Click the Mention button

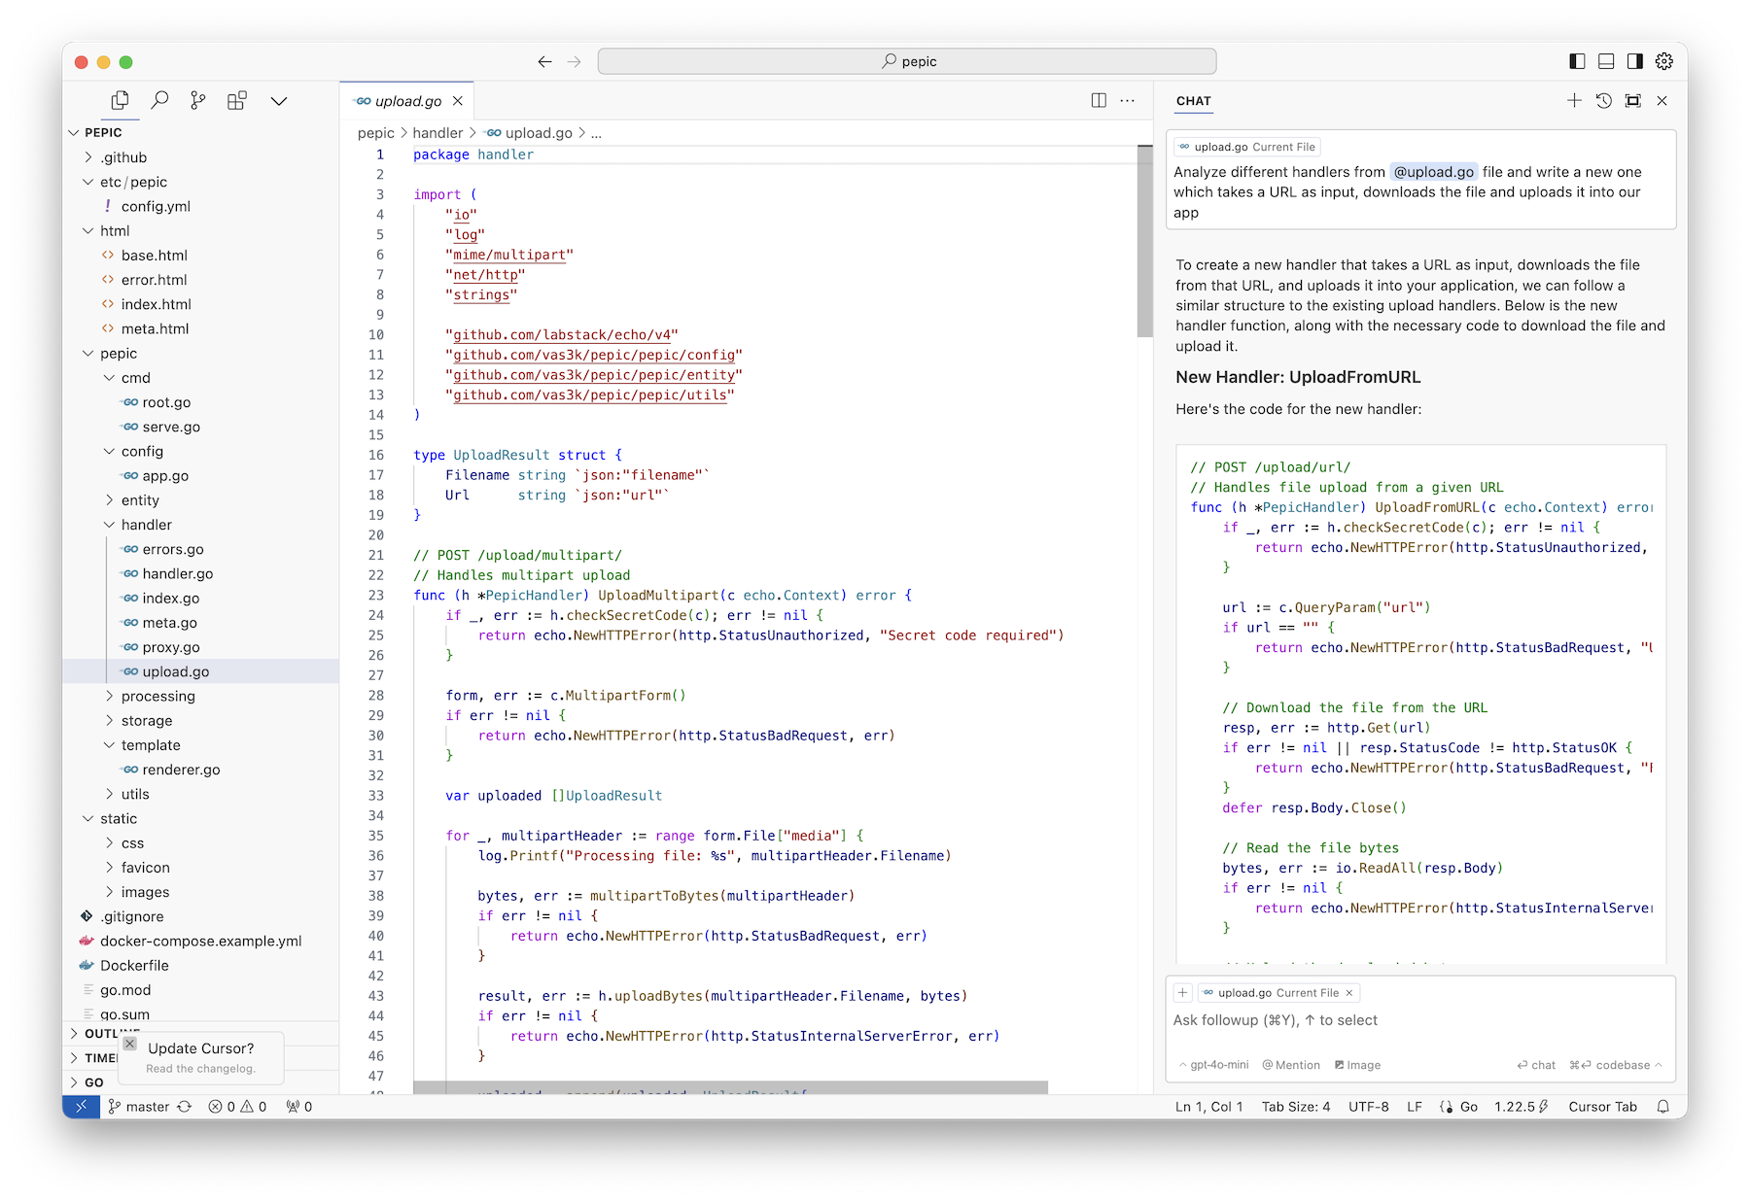pyautogui.click(x=1291, y=1065)
